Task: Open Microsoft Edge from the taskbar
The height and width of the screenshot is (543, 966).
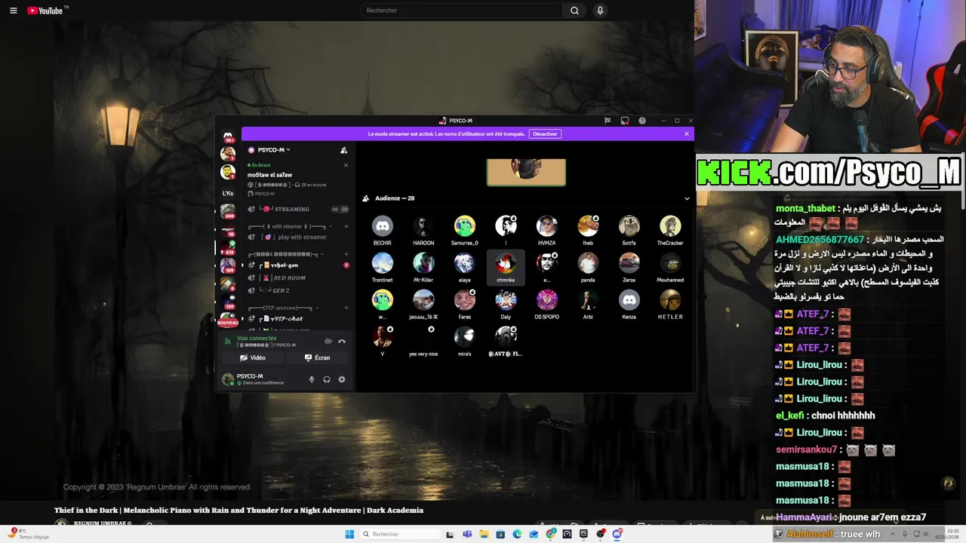Action: (x=517, y=534)
